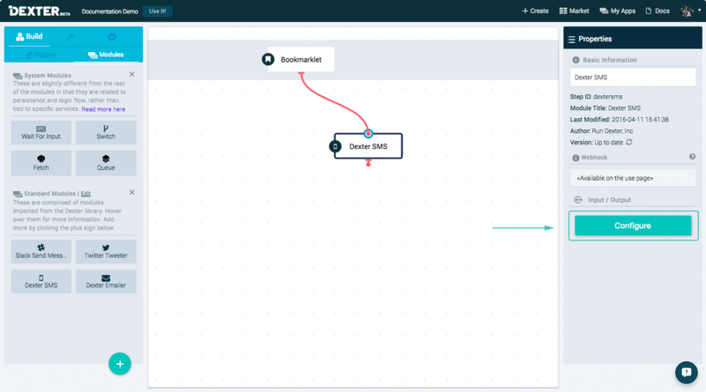Open the wrench settings tab

[x=71, y=37]
